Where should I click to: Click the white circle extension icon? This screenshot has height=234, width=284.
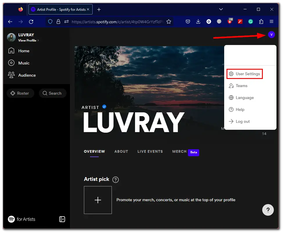[209, 22]
